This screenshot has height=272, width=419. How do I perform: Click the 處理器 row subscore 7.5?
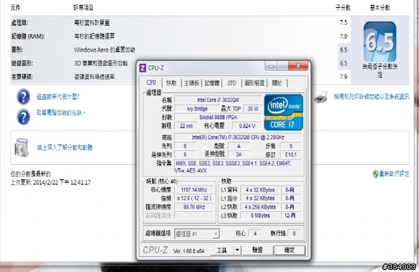pos(343,23)
